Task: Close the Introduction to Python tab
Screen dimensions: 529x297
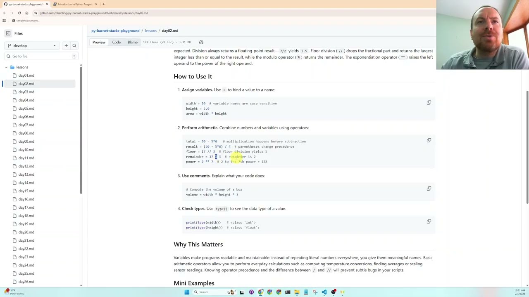Action: [96, 4]
